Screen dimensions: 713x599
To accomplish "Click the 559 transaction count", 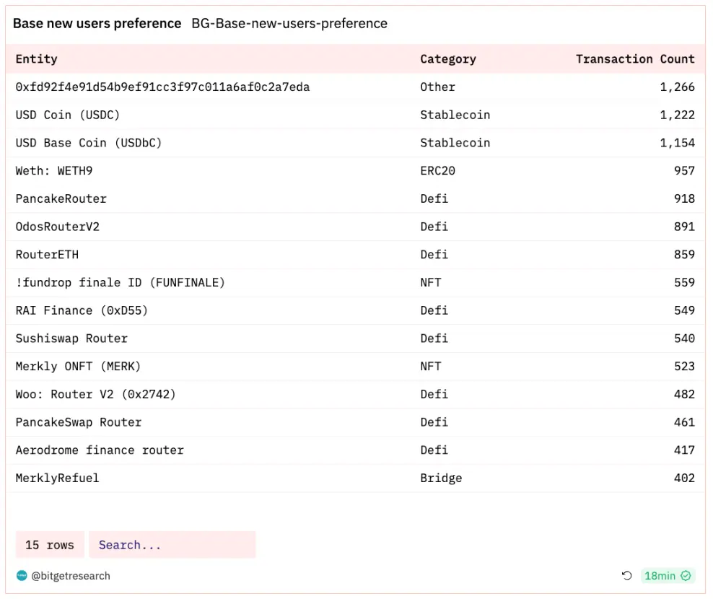I will [x=684, y=282].
